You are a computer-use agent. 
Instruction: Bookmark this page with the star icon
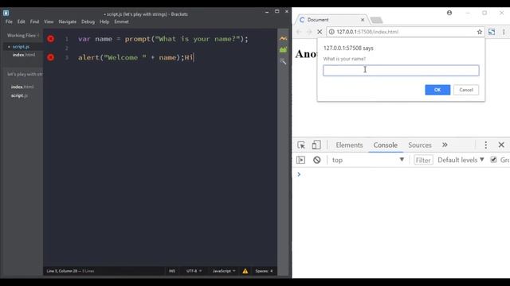480,32
